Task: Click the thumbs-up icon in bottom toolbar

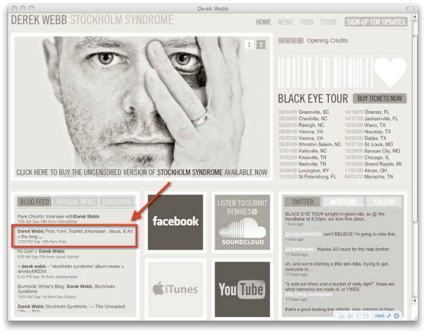Action: click(340, 315)
